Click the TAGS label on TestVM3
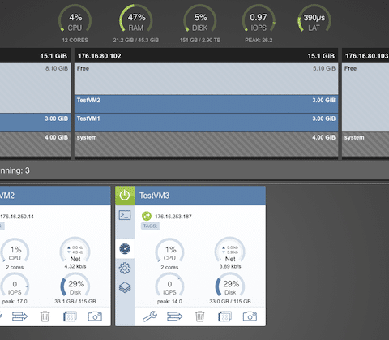This screenshot has width=389, height=340. [x=150, y=226]
